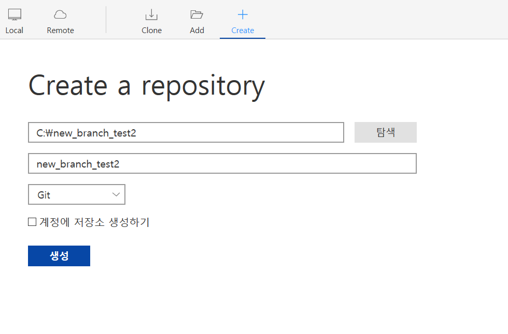Click the destination path field C:₩new_branch_test2
508x334 pixels.
pyautogui.click(x=186, y=132)
